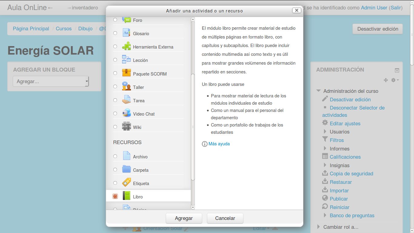Click the info icon beside Más ayuda
The height and width of the screenshot is (233, 414).
205,144
